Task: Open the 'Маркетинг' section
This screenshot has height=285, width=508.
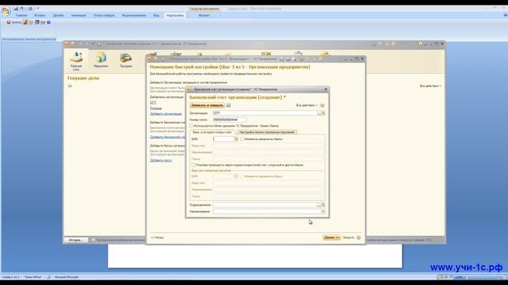Action: tap(101, 60)
